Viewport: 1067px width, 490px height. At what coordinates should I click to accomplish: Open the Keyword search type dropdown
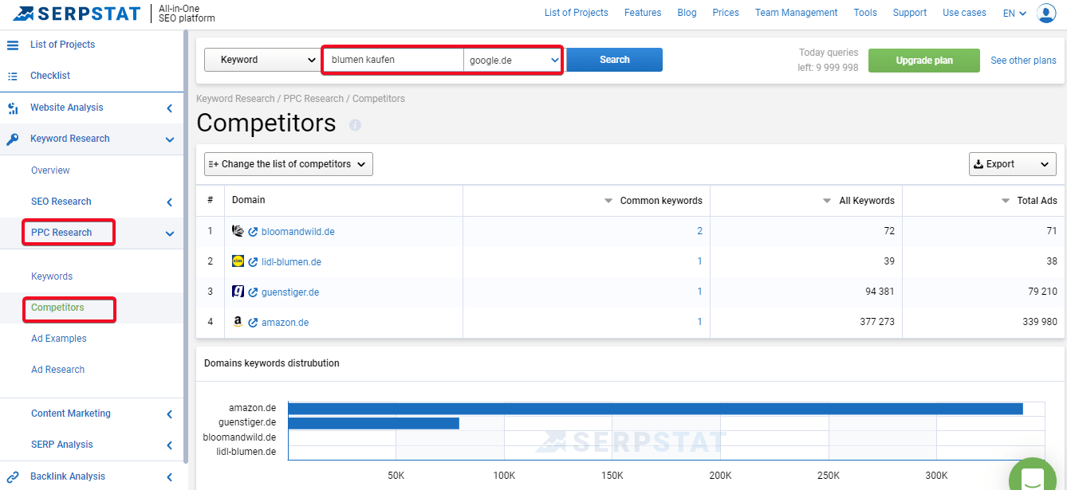click(262, 60)
